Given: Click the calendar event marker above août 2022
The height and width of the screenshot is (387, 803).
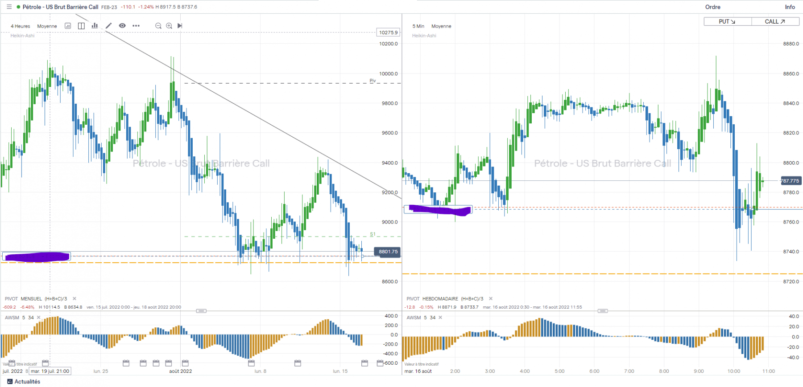Looking at the screenshot, I should [185, 363].
